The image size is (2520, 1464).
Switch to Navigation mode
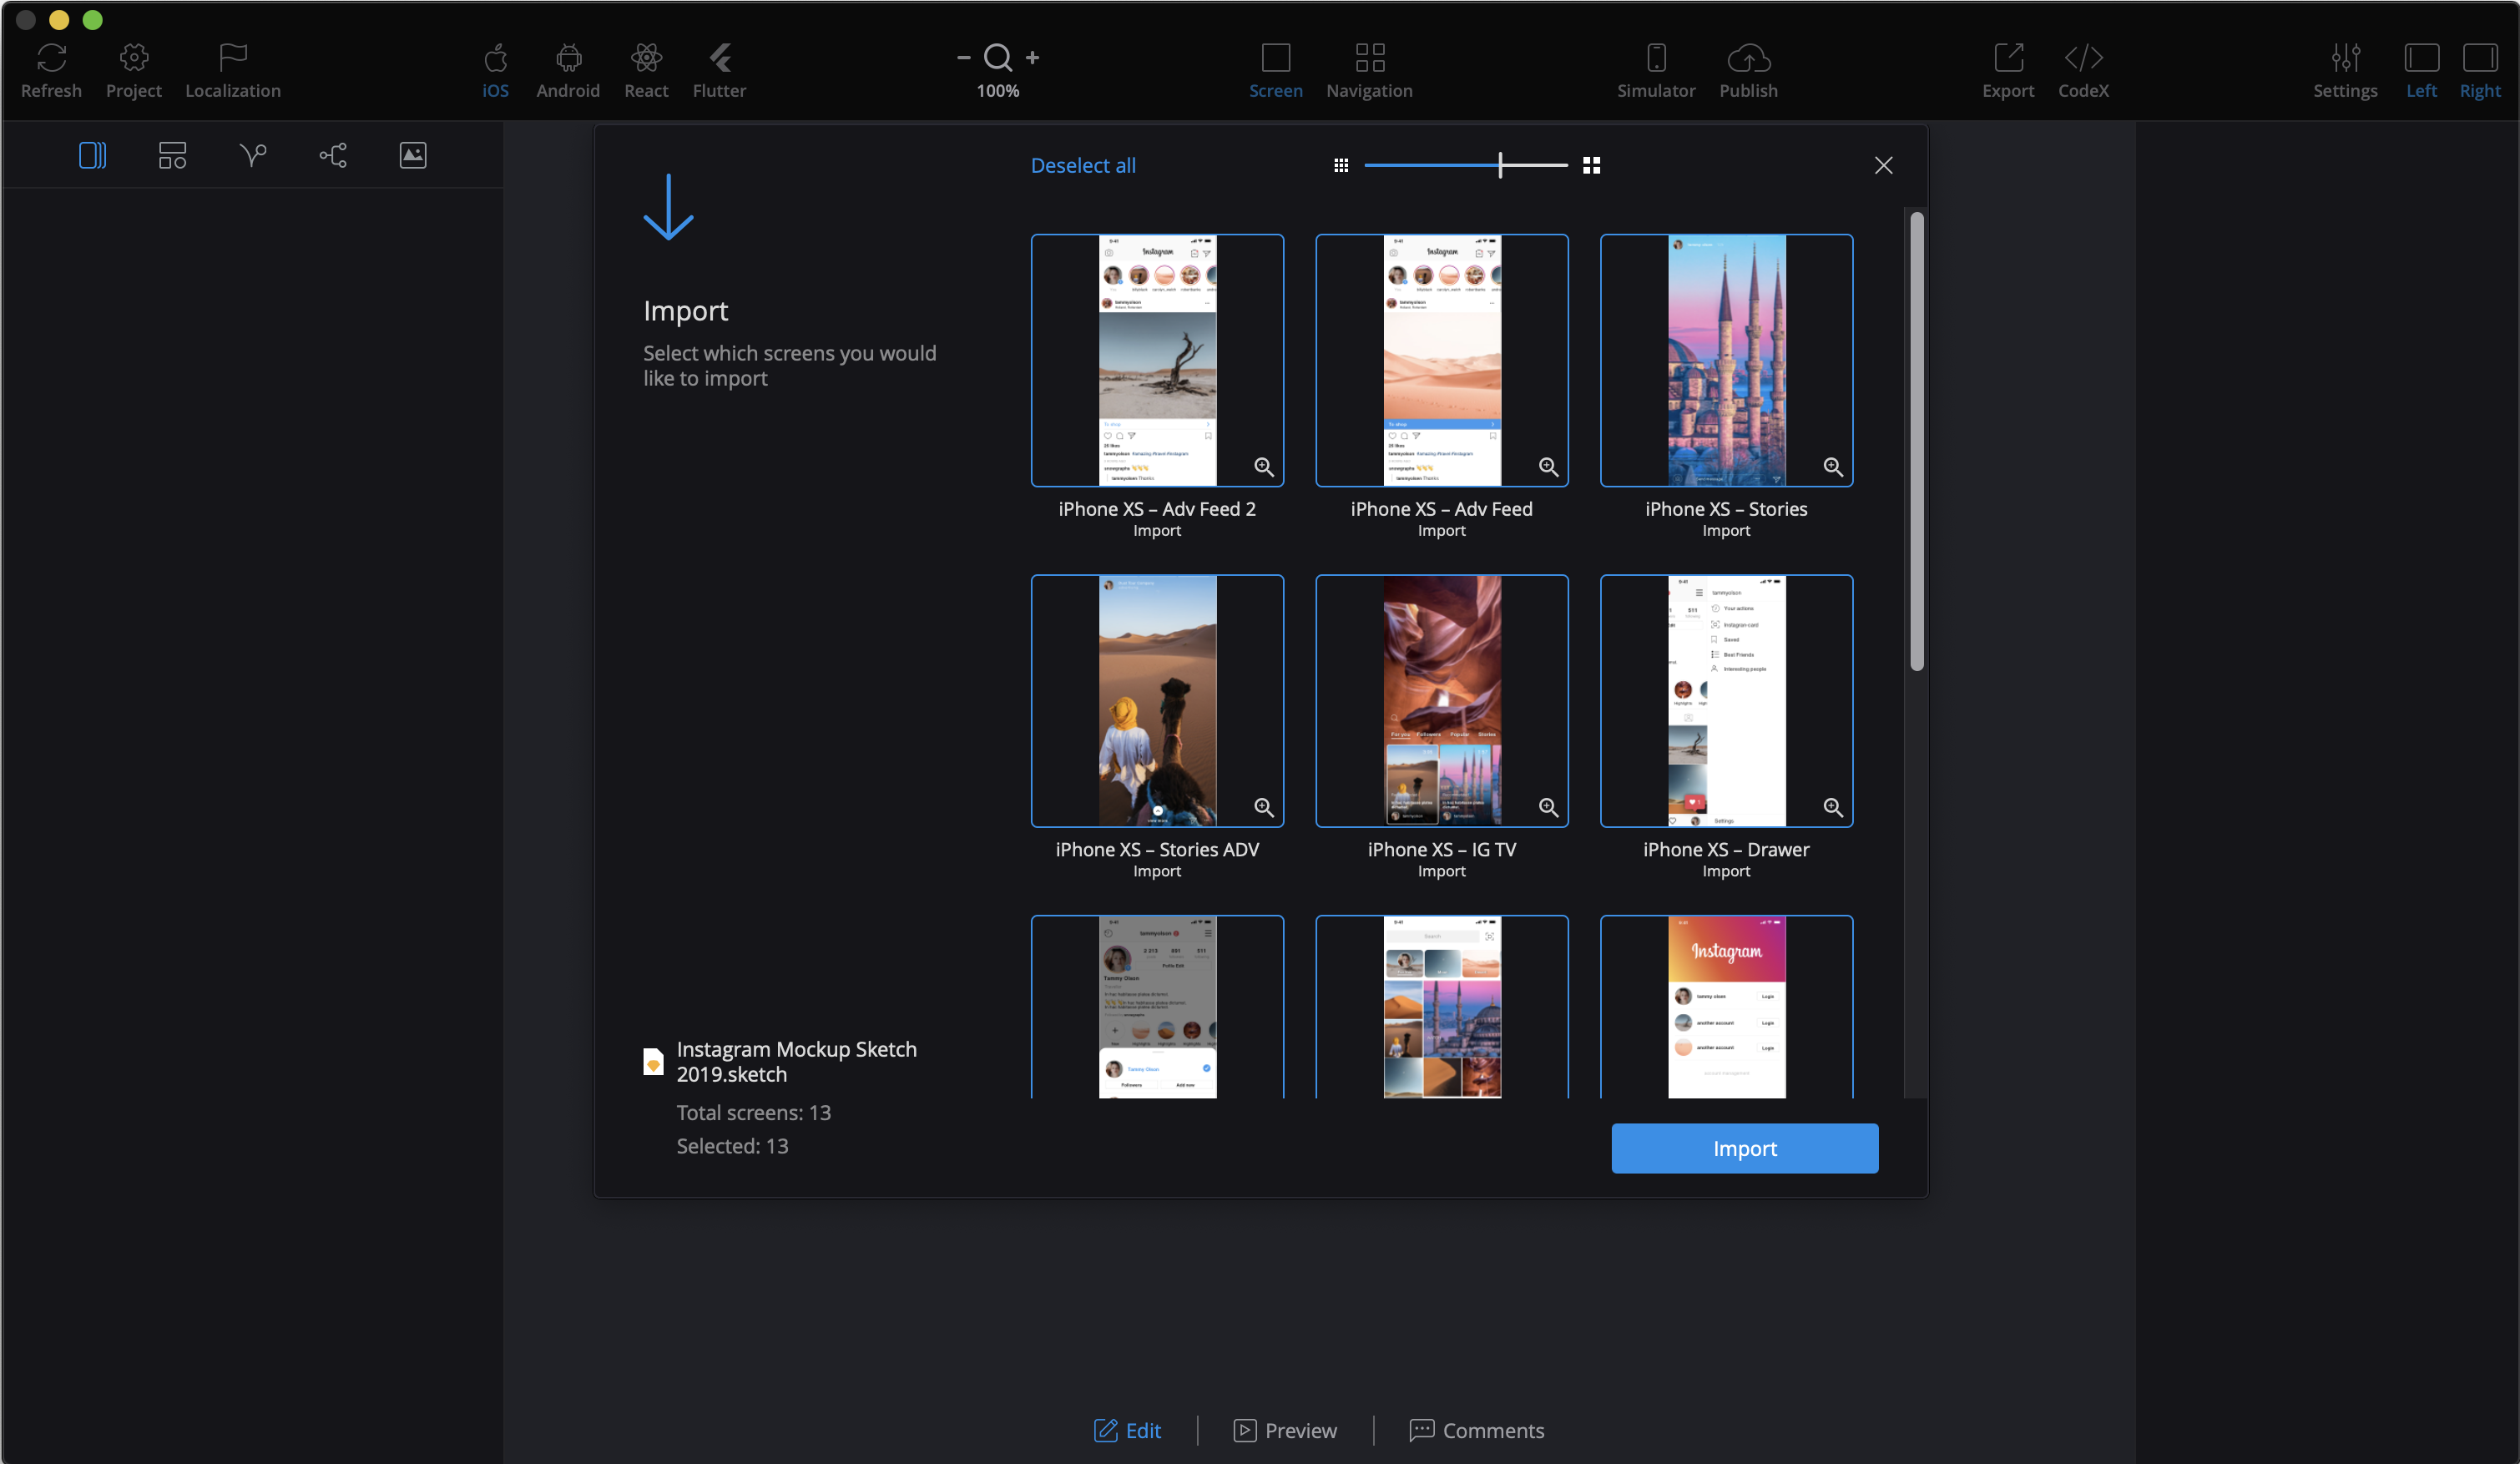[1368, 68]
